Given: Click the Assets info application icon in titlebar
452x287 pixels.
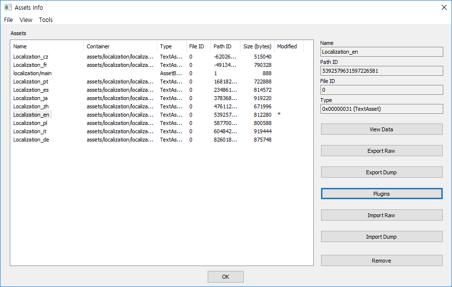Looking at the screenshot, I should click(8, 7).
